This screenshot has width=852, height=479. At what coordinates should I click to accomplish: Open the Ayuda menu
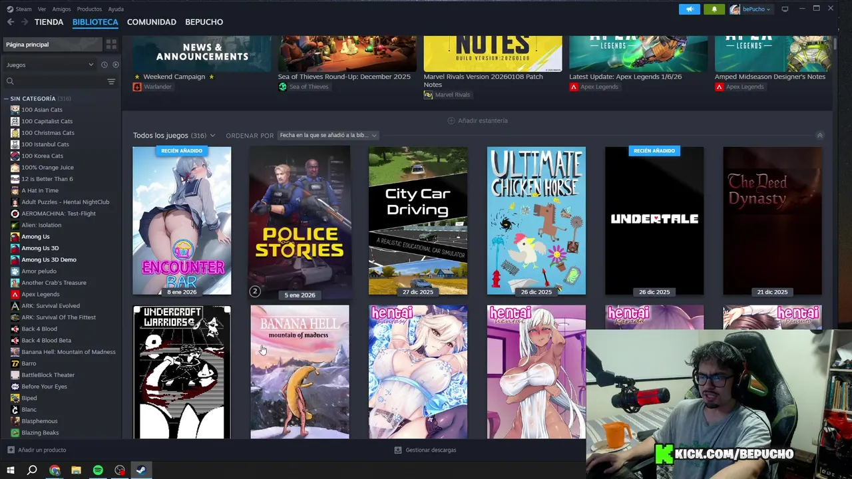[116, 9]
